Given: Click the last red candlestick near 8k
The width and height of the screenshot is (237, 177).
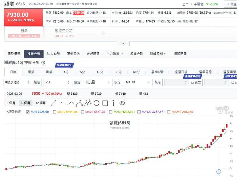Looking at the screenshot, I should click(x=226, y=126).
